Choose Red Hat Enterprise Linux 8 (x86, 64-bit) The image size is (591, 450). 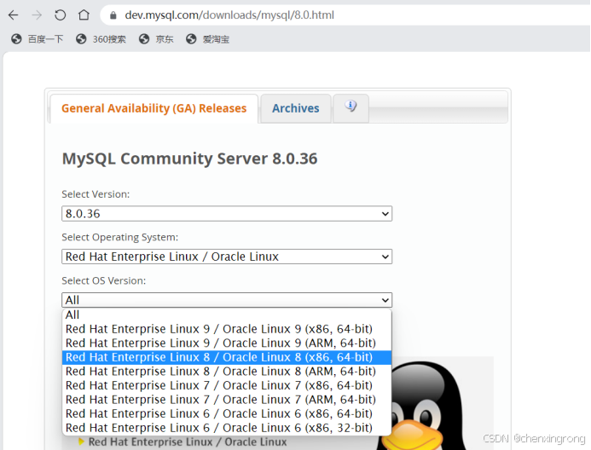pos(227,357)
